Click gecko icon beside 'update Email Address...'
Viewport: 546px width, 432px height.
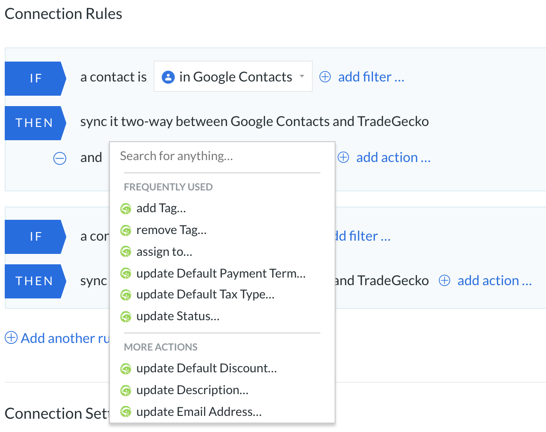(x=126, y=412)
